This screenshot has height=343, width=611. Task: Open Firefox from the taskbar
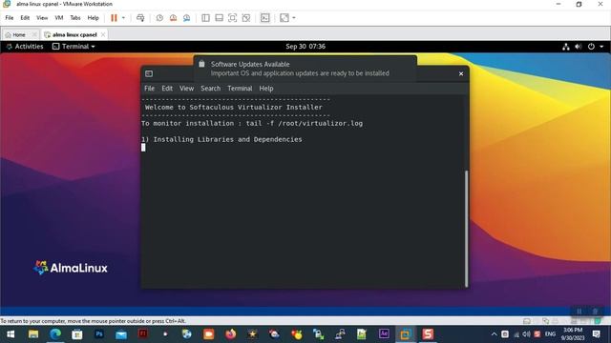231,334
